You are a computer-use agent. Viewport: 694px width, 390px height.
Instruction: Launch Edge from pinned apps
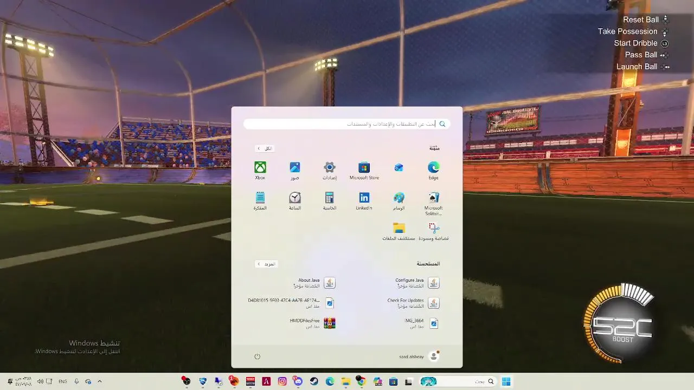pos(433,170)
